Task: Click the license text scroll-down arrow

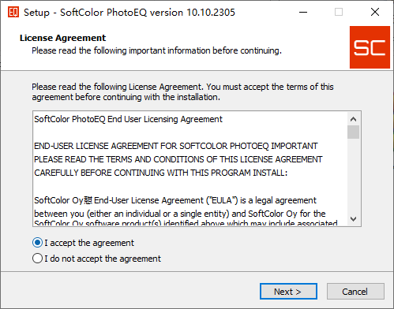Action: (x=353, y=218)
